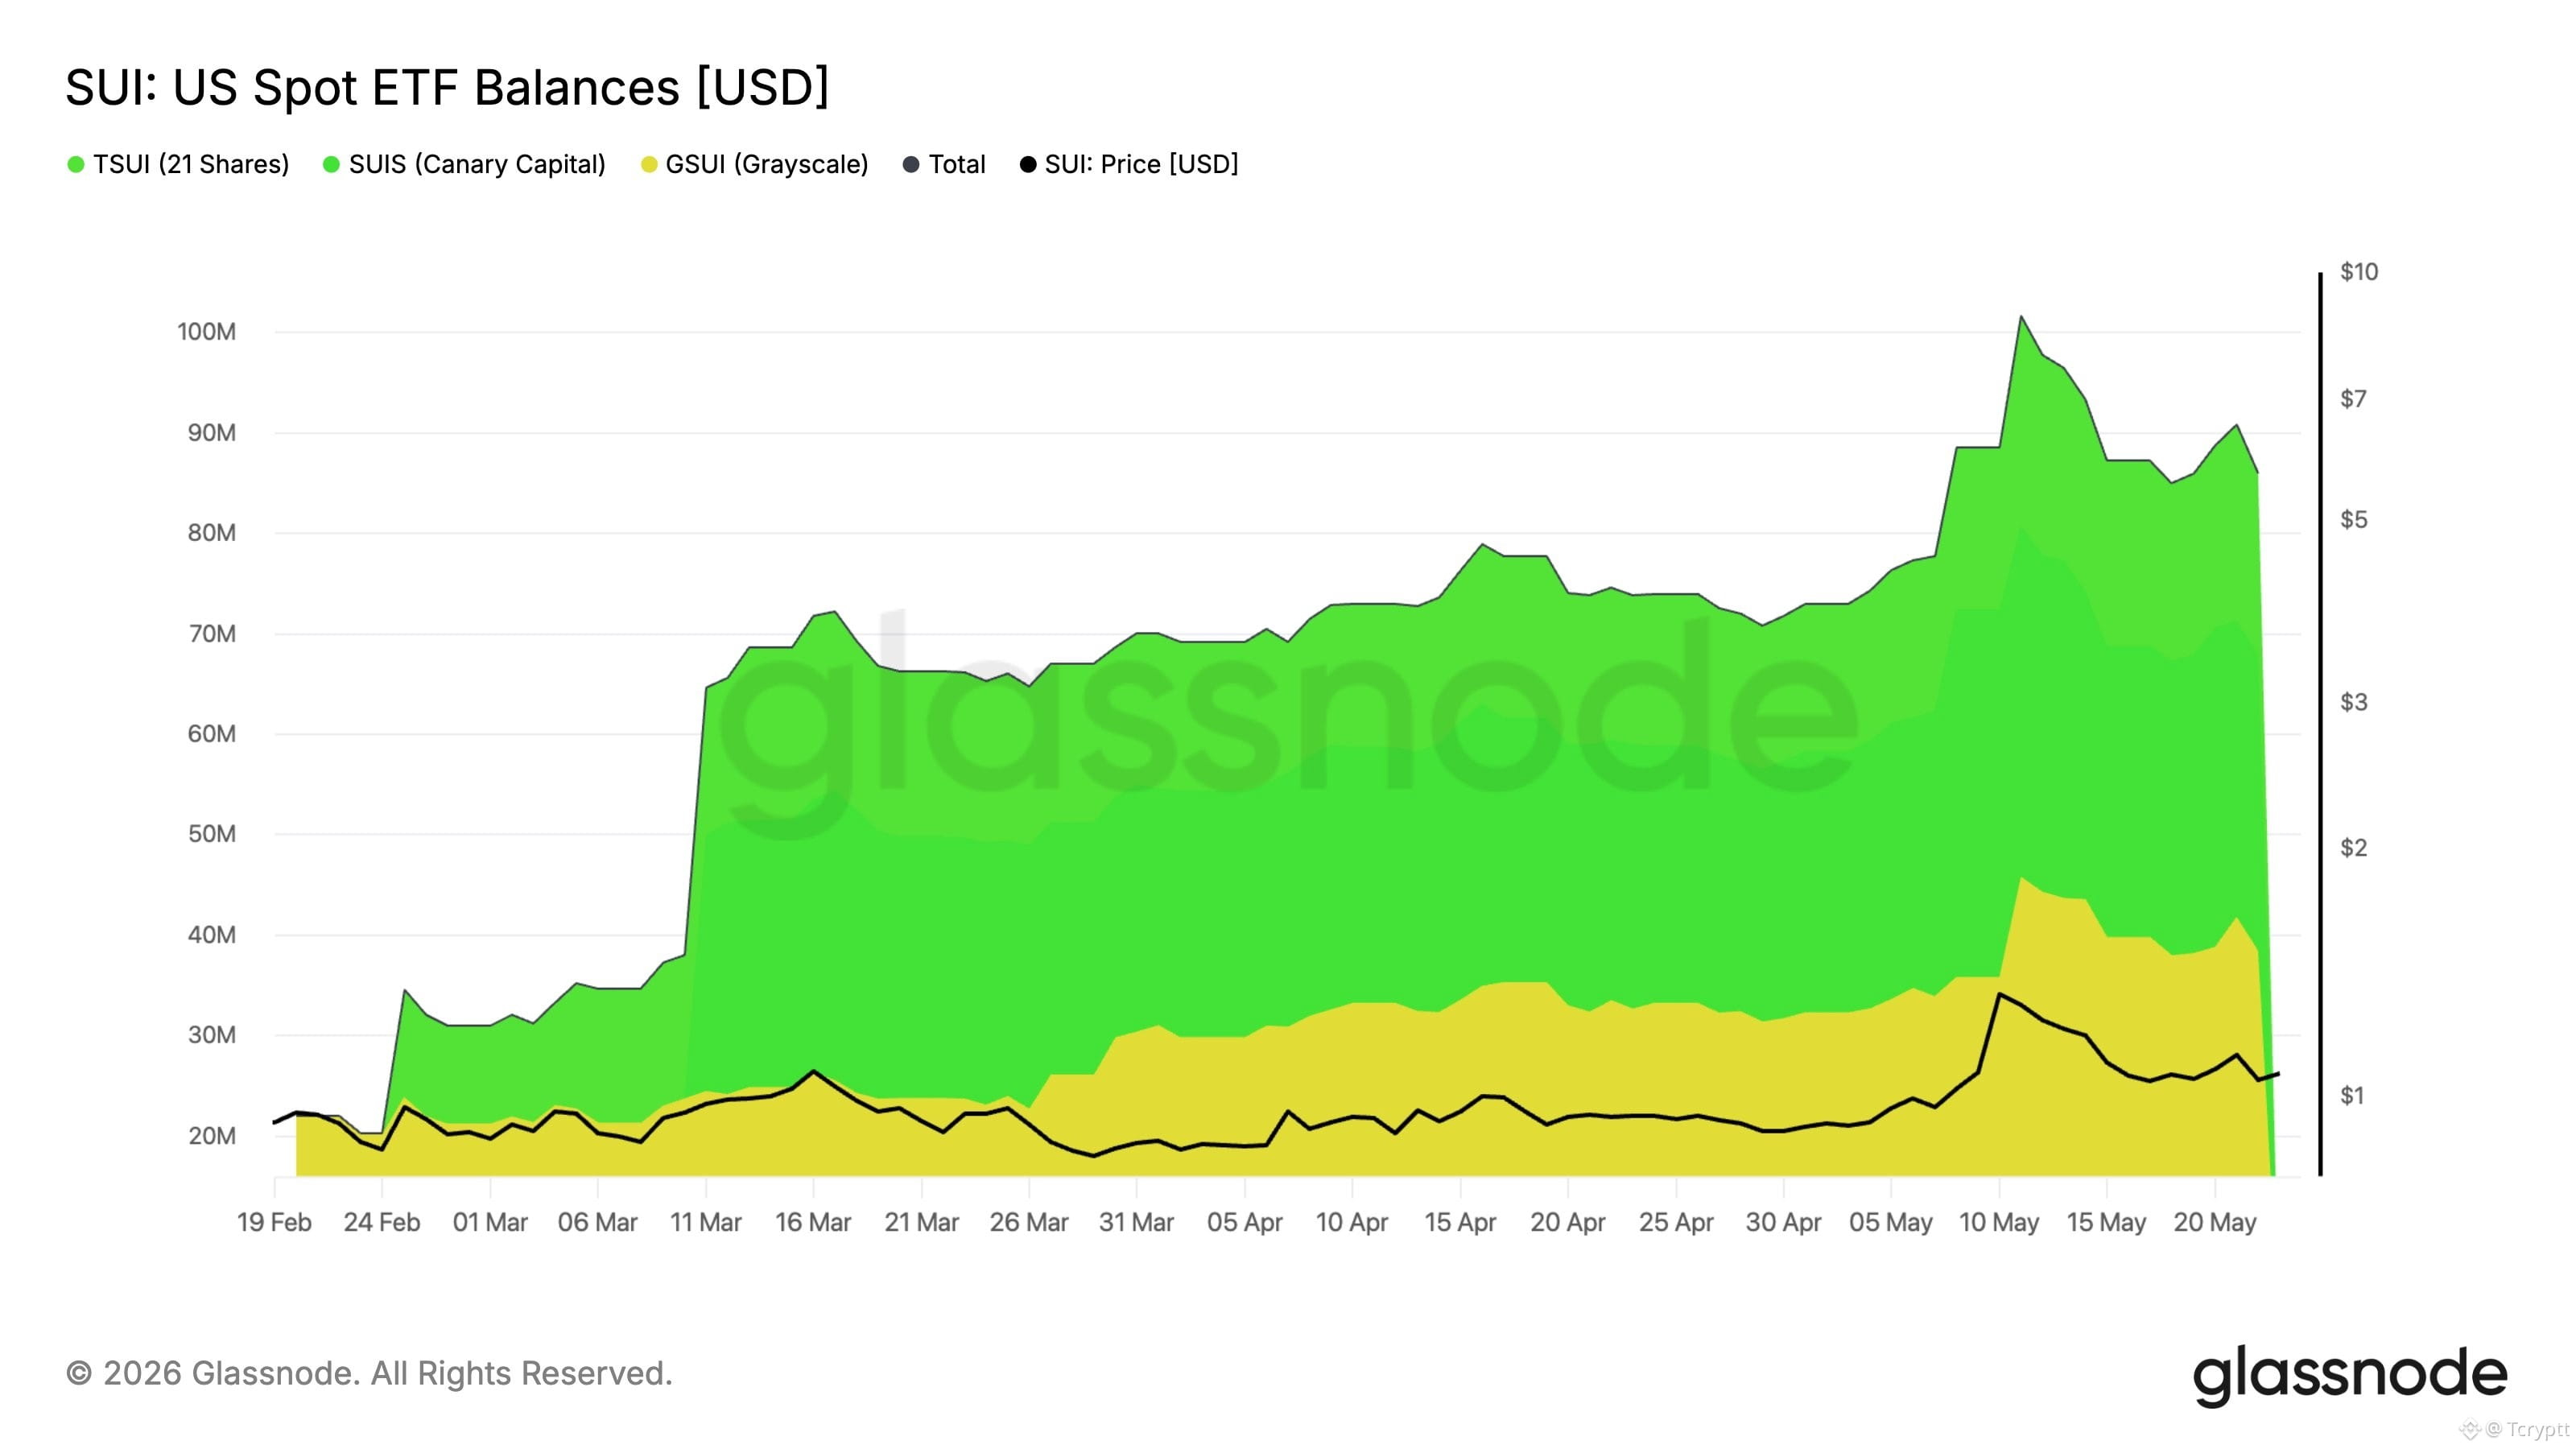The width and height of the screenshot is (2576, 1449).
Task: Click the 25 Apr date label
Action: 1676,1223
